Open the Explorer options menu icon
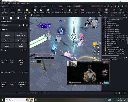The width and height of the screenshot is (128, 102). 126,18
